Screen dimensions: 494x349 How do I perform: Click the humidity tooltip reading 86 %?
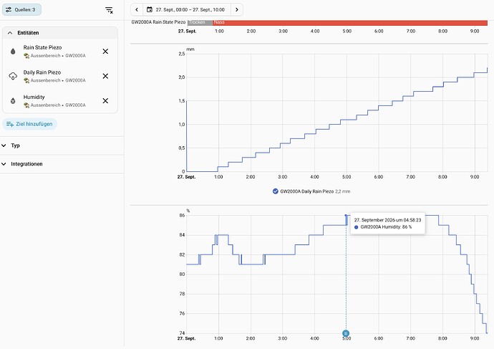387,224
